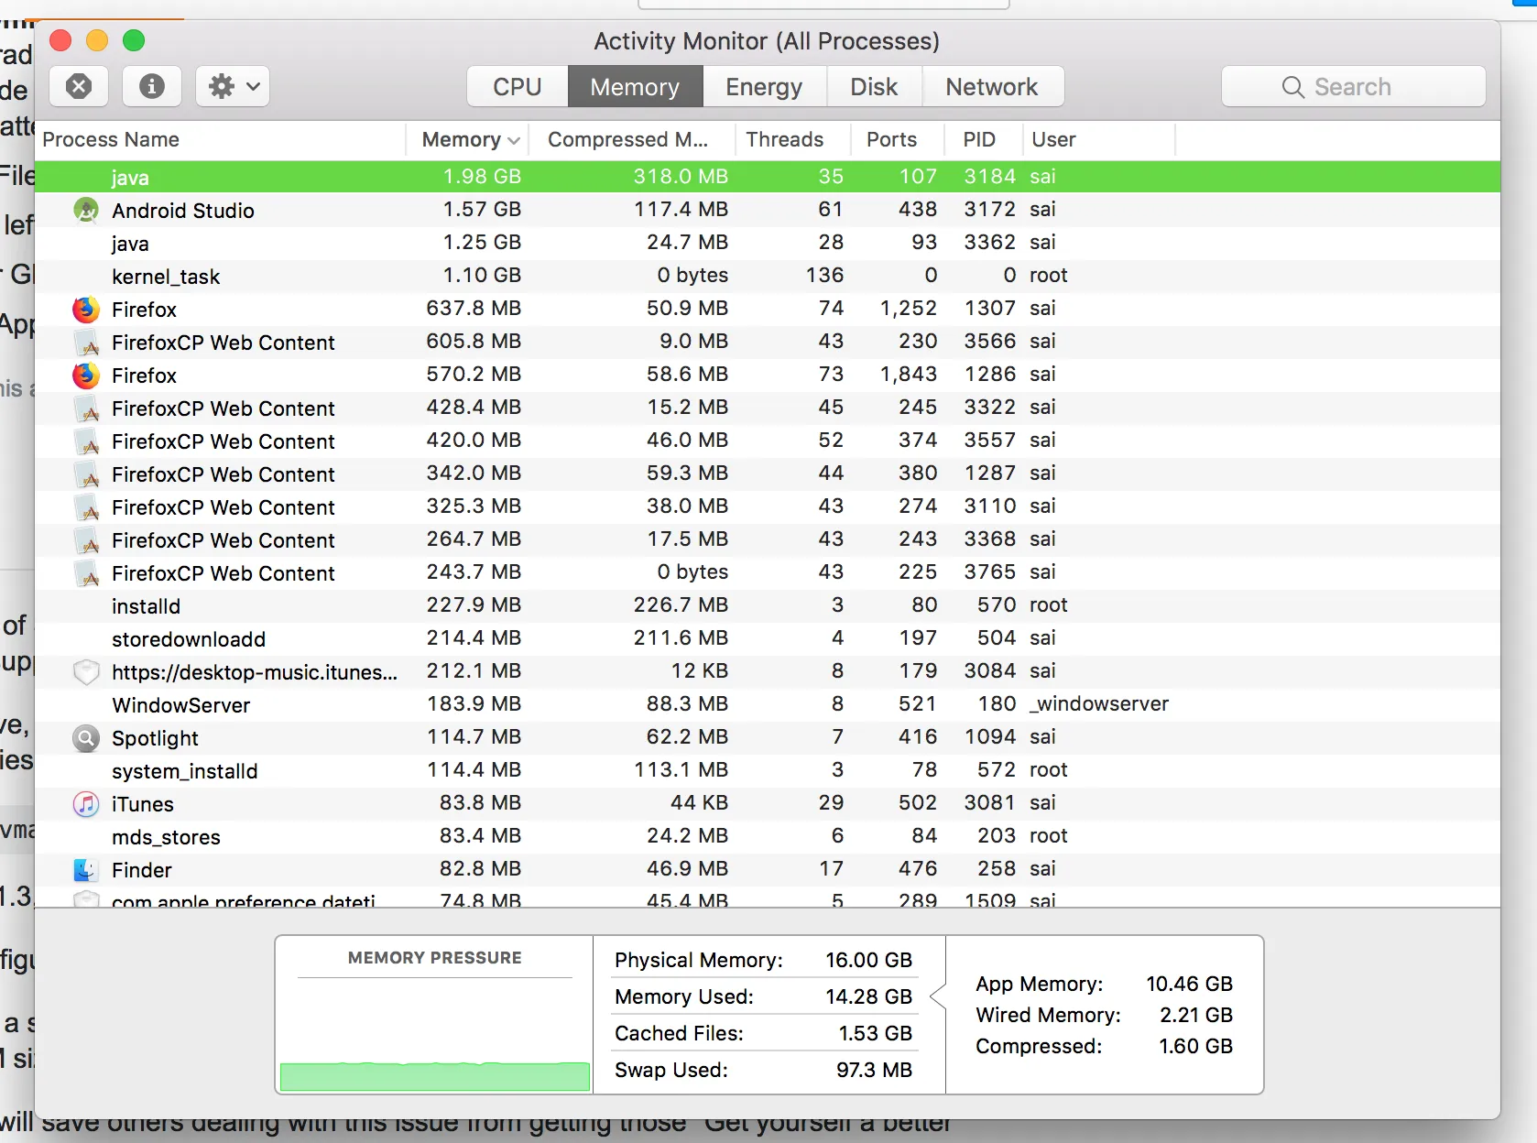
Task: Click Firefox icon for 637.8 MB process
Action: tap(86, 310)
